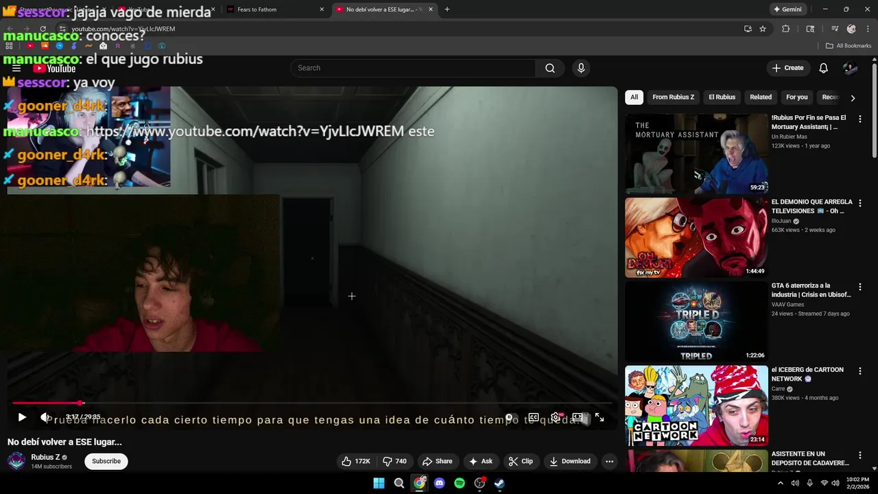878x494 pixels.
Task: Switch to theater mode
Action: coord(578,417)
